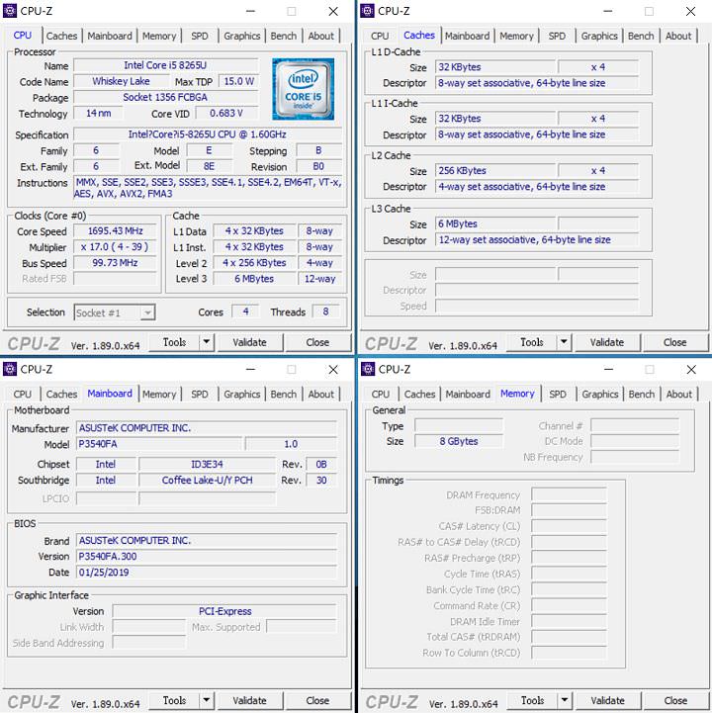The width and height of the screenshot is (712, 713).
Task: Expand the Tools dropdown arrow in the CPU window
Action: point(207,342)
